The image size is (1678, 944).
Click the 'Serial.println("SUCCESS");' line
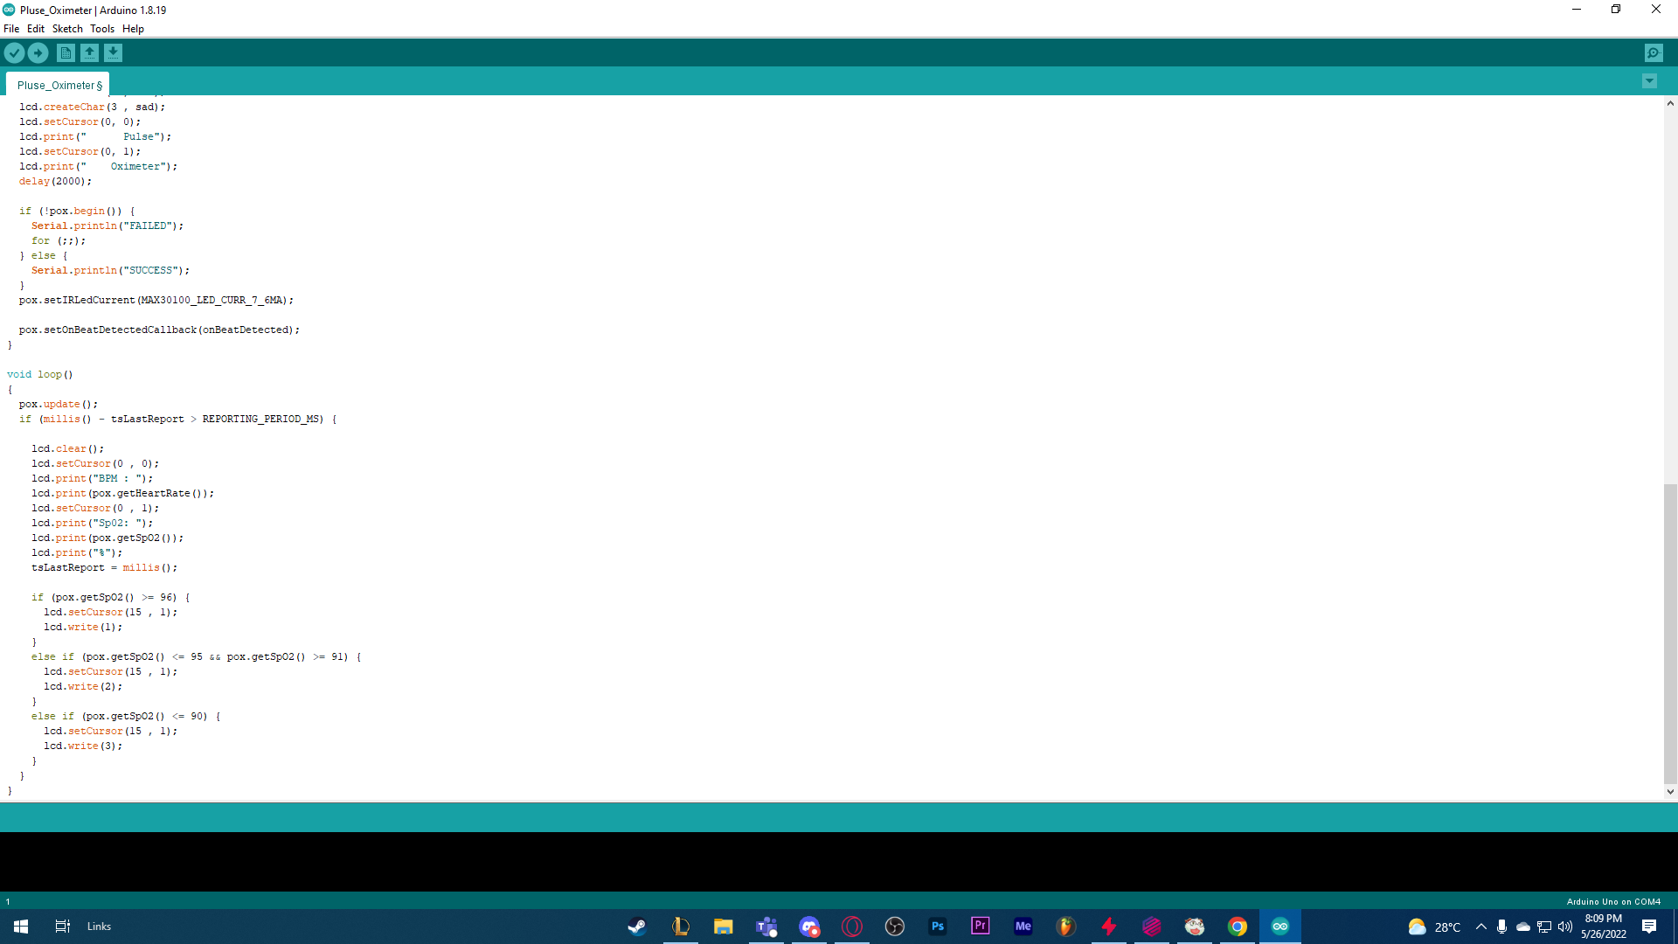point(111,270)
